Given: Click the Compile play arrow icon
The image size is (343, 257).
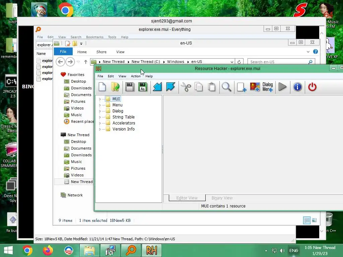Looking at the screenshot, I should [x=282, y=87].
